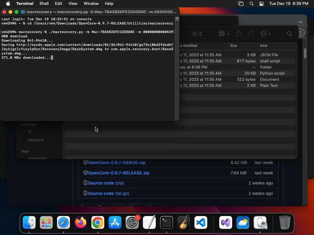Select the Folder row in Finder

click(237, 67)
